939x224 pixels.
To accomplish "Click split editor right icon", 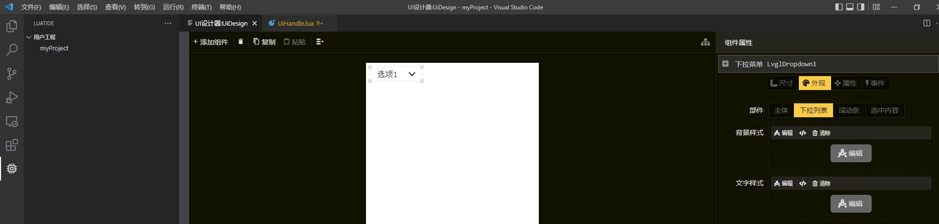I will 927,23.
